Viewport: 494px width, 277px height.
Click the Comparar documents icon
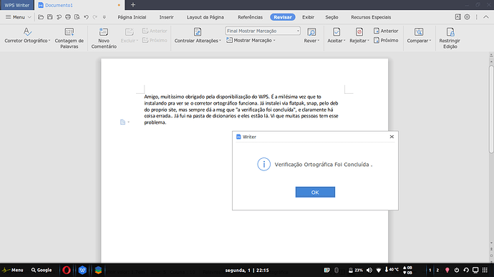(x=419, y=31)
